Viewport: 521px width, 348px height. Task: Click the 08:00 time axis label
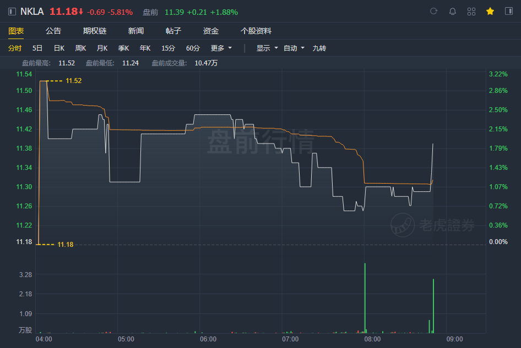pyautogui.click(x=372, y=339)
